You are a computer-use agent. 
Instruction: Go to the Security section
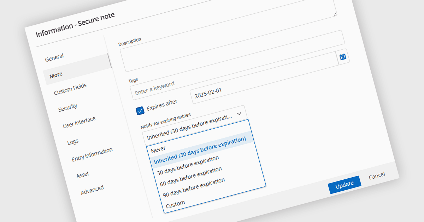click(67, 108)
